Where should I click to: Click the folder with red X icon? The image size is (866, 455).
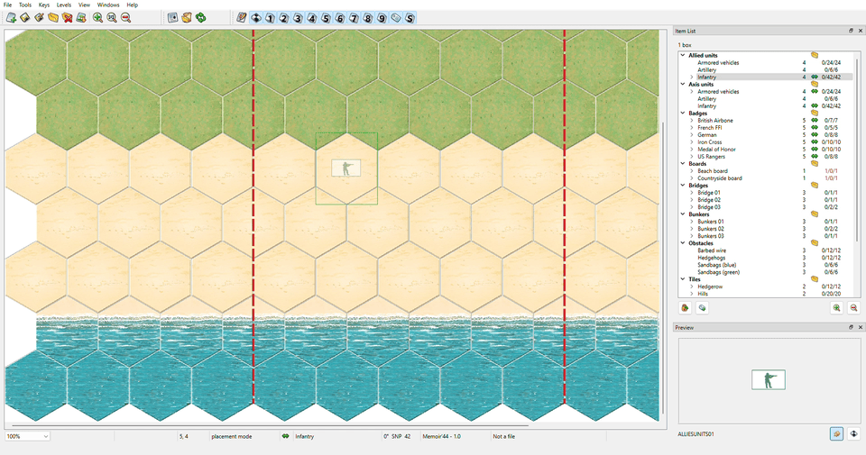(68, 18)
